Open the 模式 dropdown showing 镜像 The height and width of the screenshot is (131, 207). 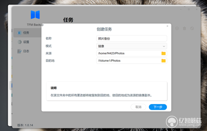click(x=132, y=46)
